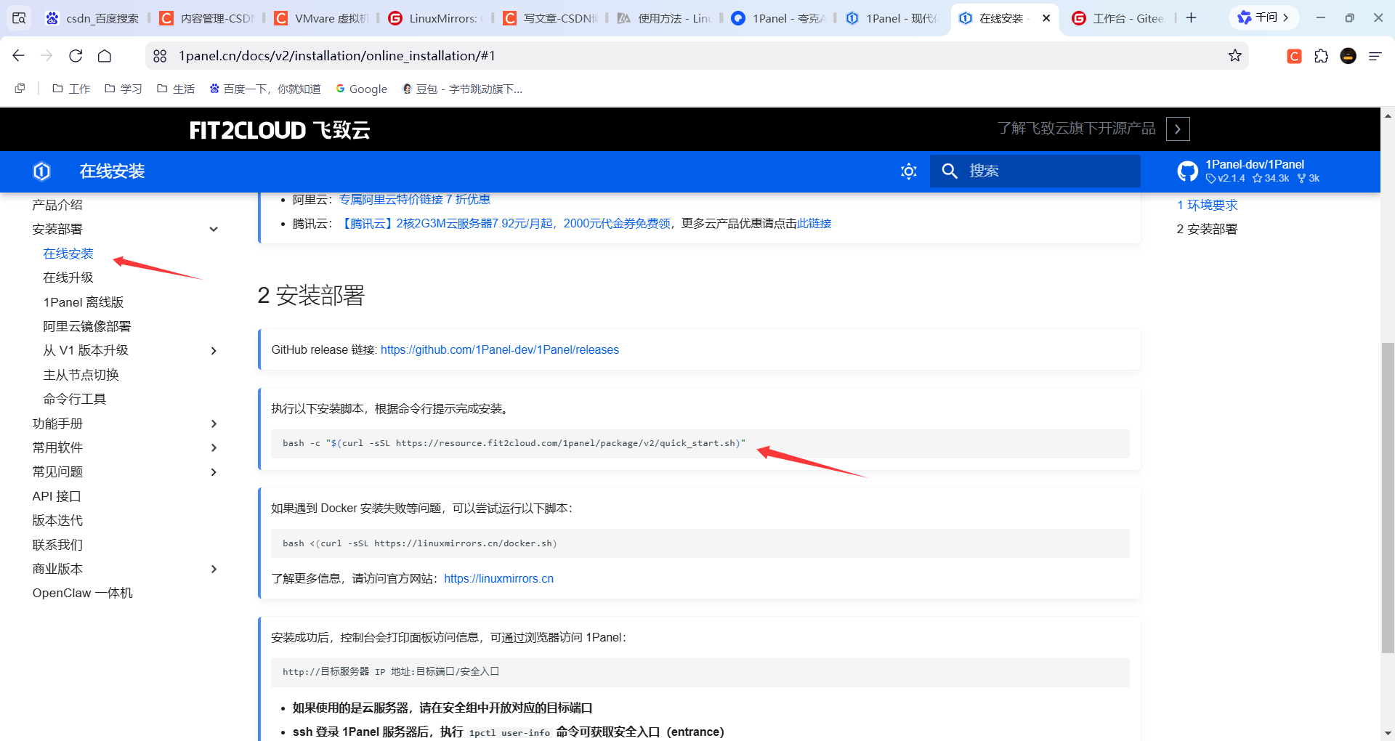Click the arrow next to 了解飞致云旗下开源产品
This screenshot has width=1395, height=741.
pyautogui.click(x=1178, y=129)
